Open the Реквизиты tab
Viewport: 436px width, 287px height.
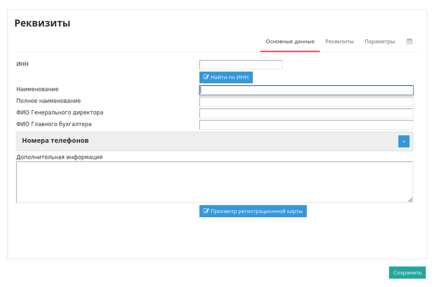340,41
